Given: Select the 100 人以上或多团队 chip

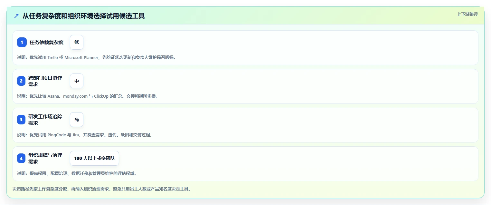Looking at the screenshot, I should click(x=94, y=158).
